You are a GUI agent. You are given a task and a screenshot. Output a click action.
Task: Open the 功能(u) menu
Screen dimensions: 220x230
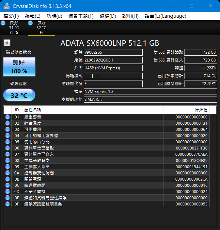coord(54,16)
